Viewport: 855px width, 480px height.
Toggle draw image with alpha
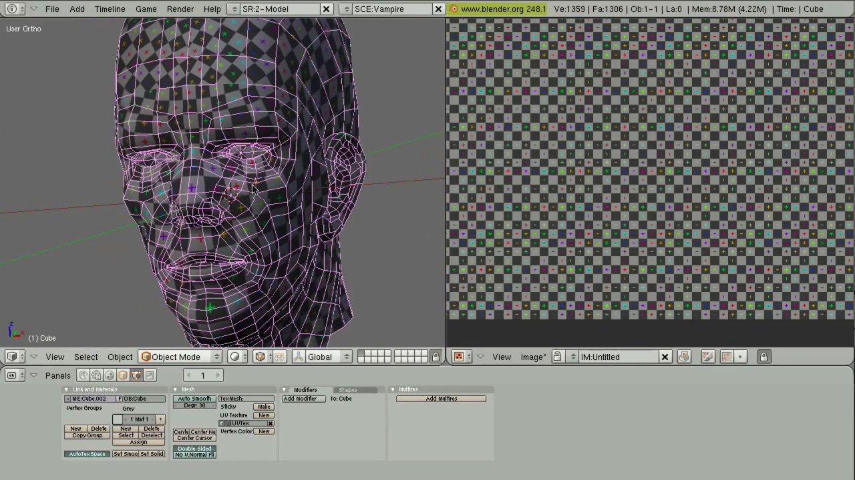727,357
